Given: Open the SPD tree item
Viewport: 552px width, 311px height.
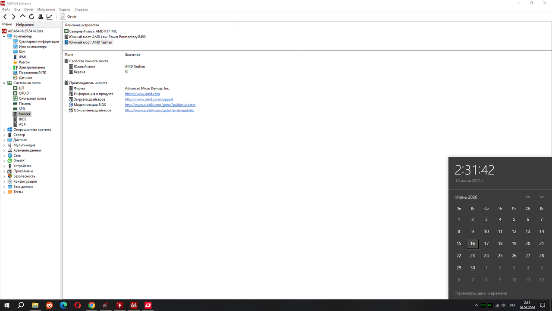Looking at the screenshot, I should pos(22,109).
